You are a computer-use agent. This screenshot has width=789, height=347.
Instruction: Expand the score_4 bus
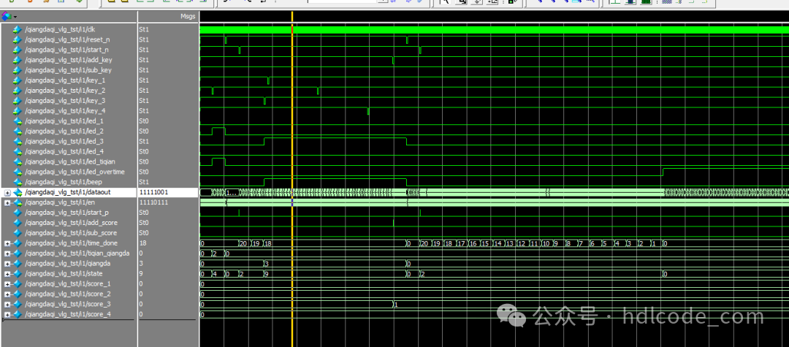pyautogui.click(x=7, y=314)
